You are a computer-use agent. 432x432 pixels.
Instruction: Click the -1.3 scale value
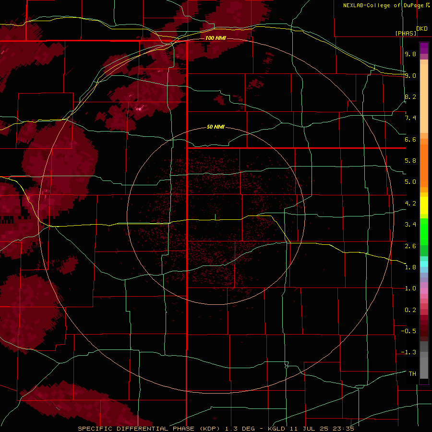tap(408, 352)
